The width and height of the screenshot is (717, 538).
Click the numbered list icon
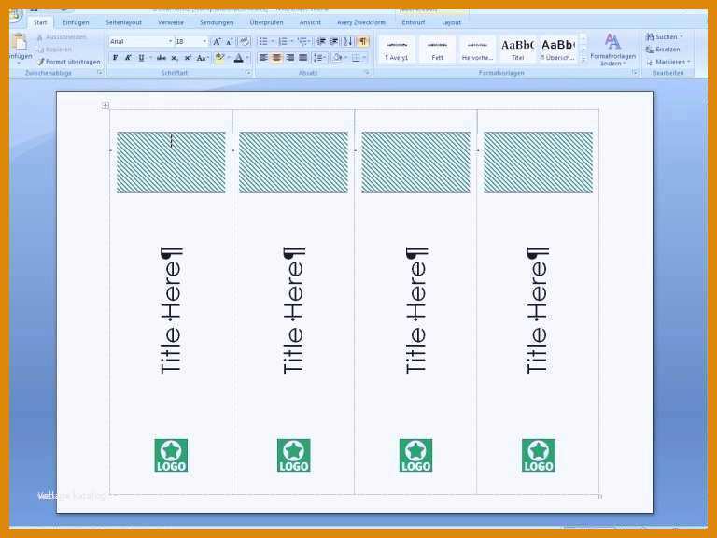pos(283,42)
